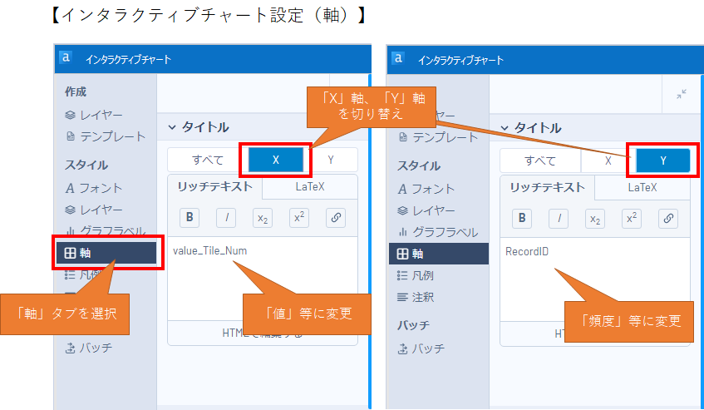
Task: Click superscript button in right window
Action: pyautogui.click(x=631, y=219)
